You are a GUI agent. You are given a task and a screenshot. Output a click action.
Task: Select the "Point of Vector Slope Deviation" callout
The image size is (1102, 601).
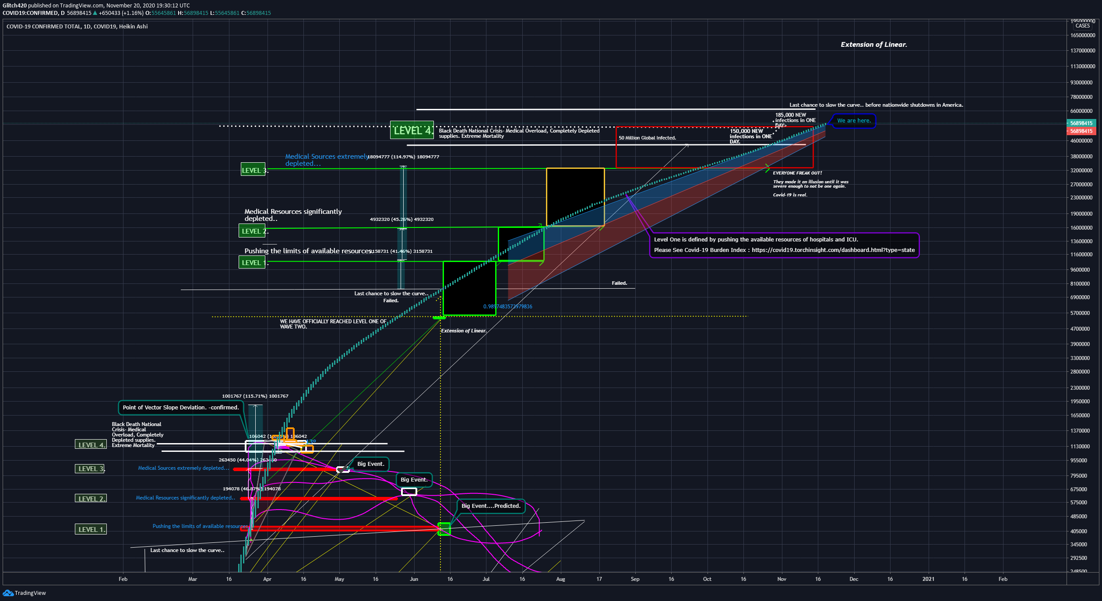click(x=181, y=407)
